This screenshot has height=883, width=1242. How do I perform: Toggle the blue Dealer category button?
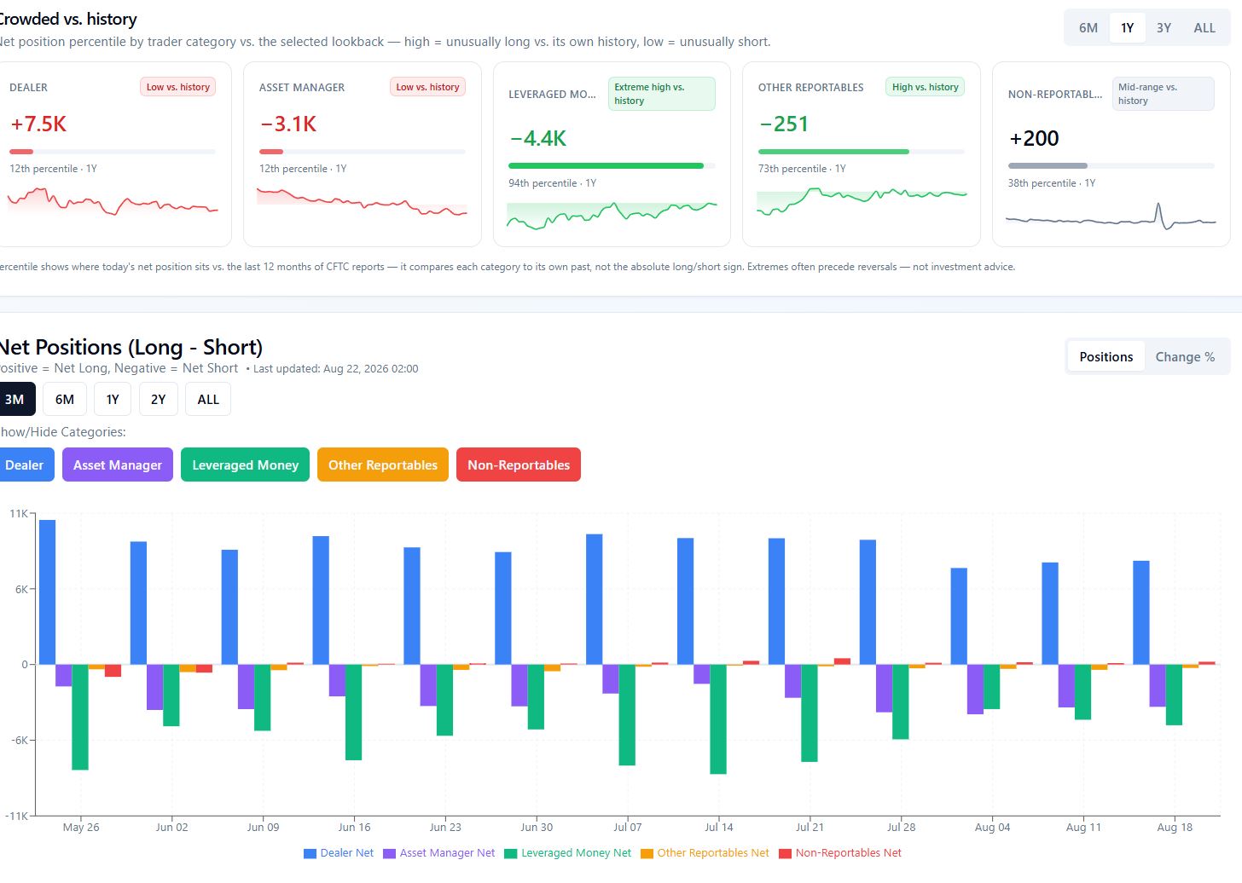[25, 465]
